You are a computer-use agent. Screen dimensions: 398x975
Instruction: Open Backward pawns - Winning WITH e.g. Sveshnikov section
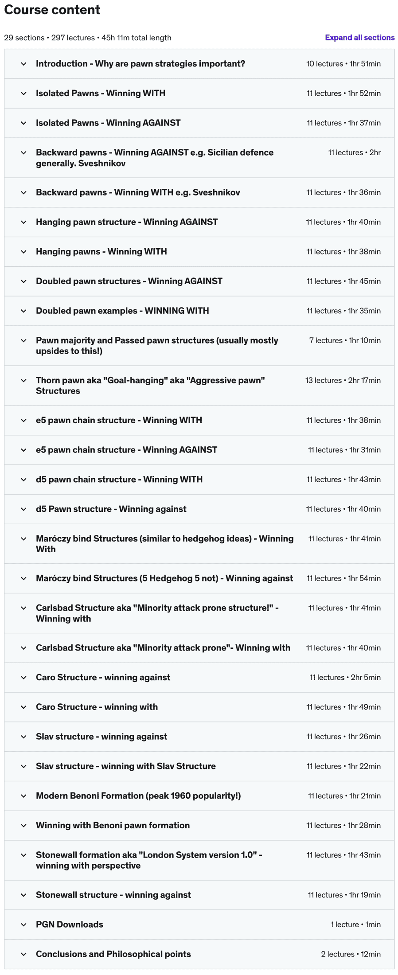coord(138,192)
